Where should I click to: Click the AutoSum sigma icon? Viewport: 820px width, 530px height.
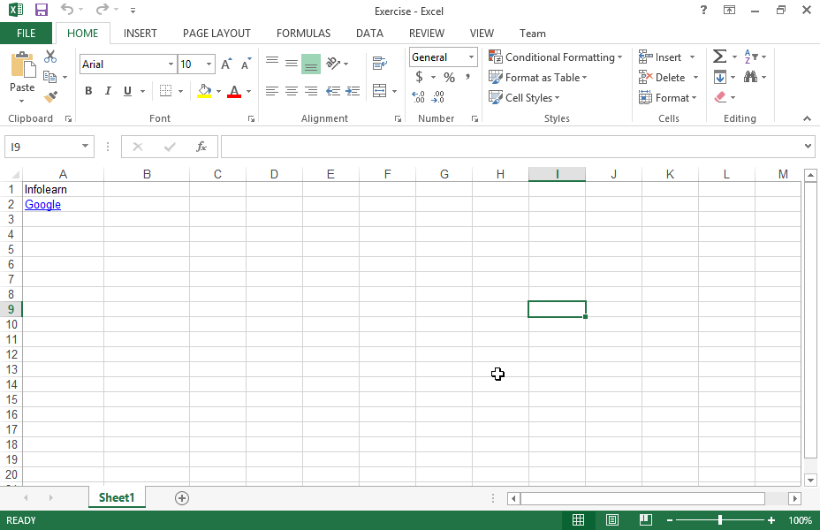pos(719,57)
